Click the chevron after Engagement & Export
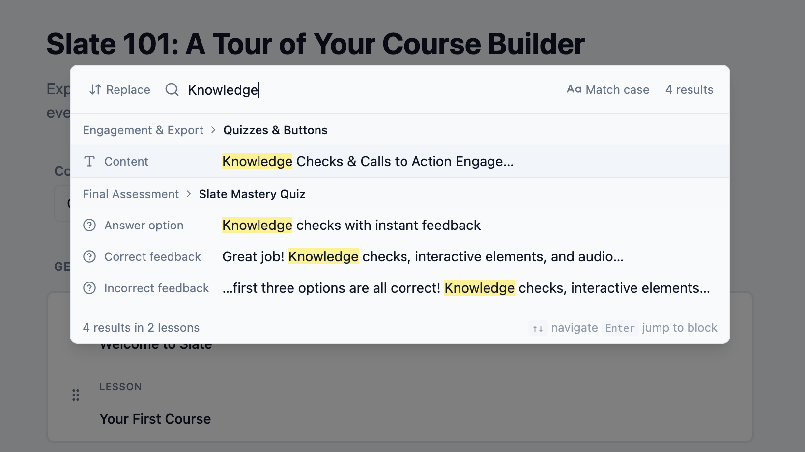 tap(213, 130)
